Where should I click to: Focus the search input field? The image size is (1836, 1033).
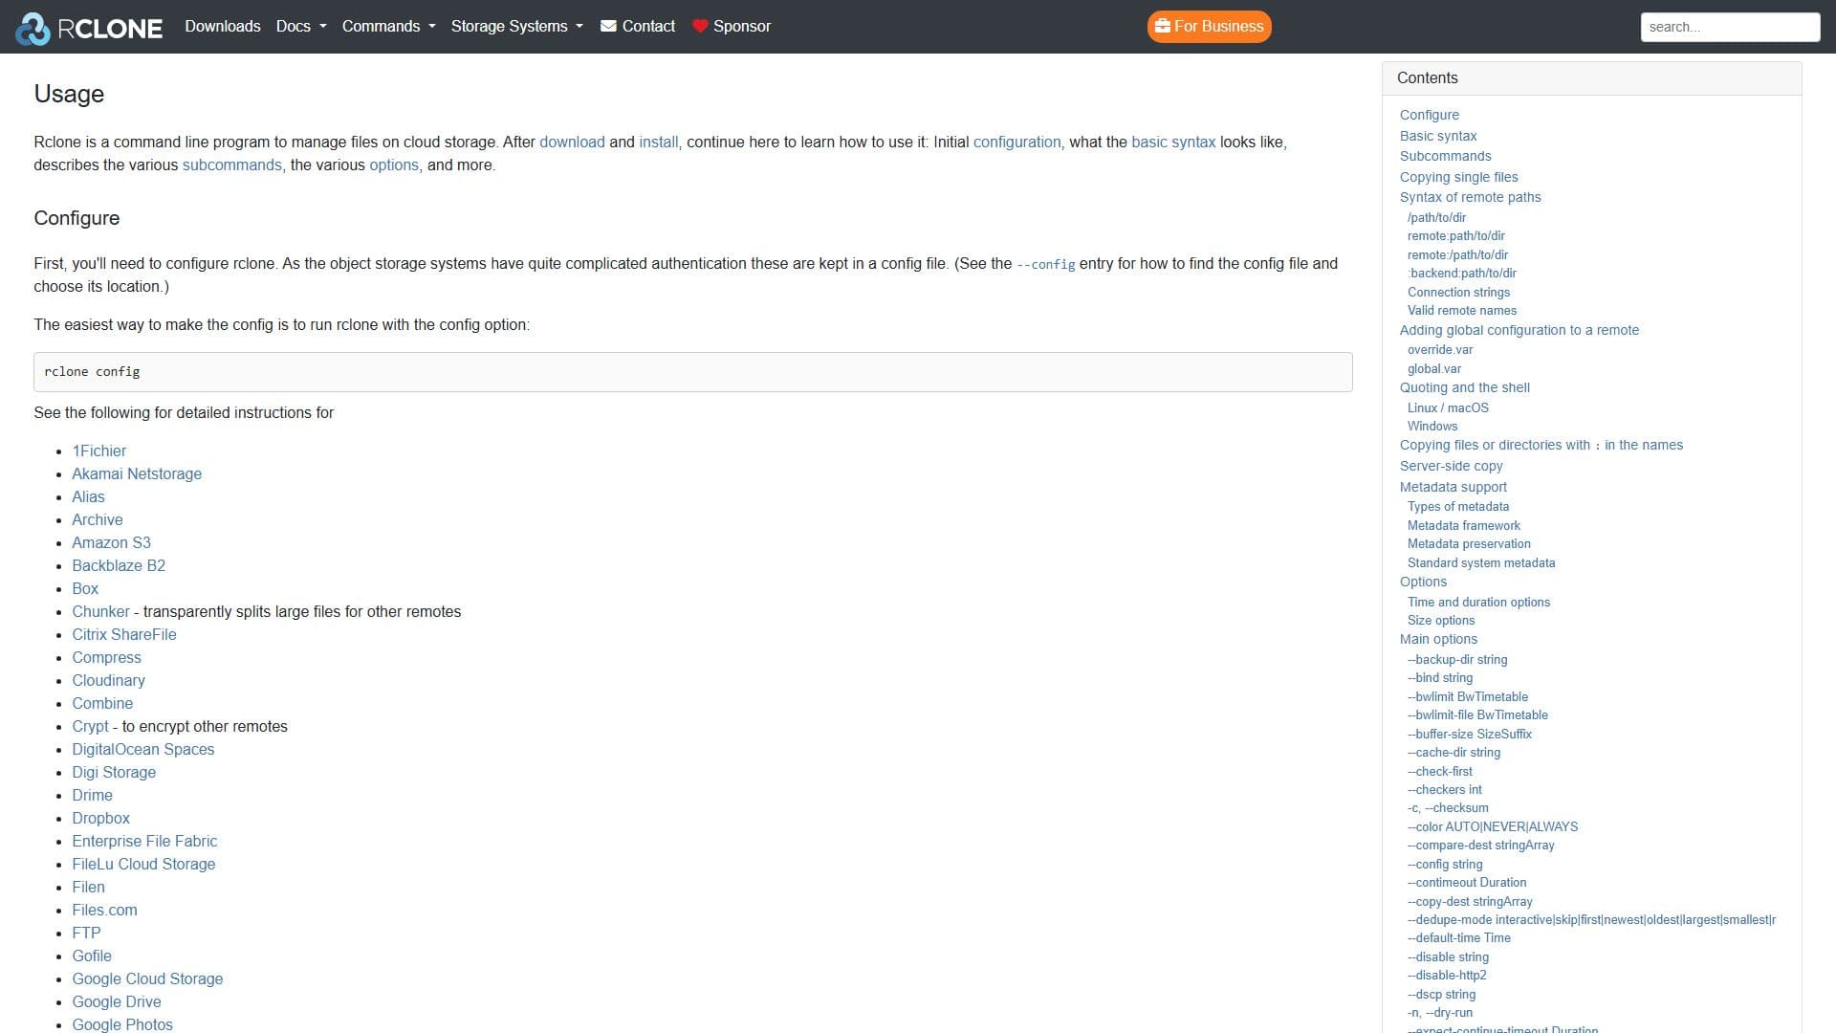(x=1730, y=27)
